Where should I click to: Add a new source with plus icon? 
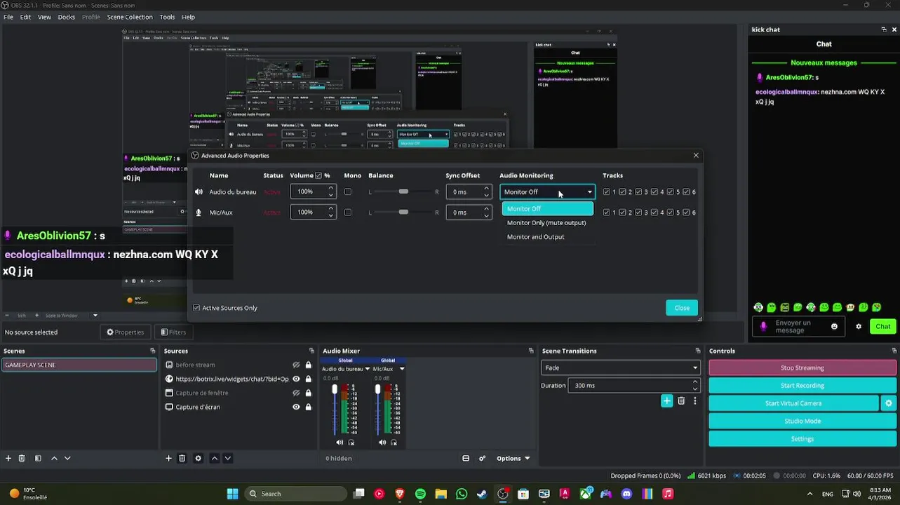(x=168, y=458)
